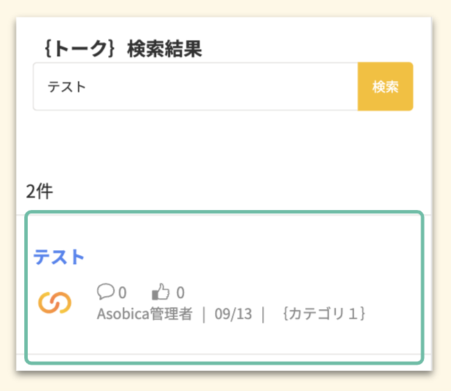451x391 pixels.
Task: Click the thumbs-up like icon
Action: click(x=160, y=292)
